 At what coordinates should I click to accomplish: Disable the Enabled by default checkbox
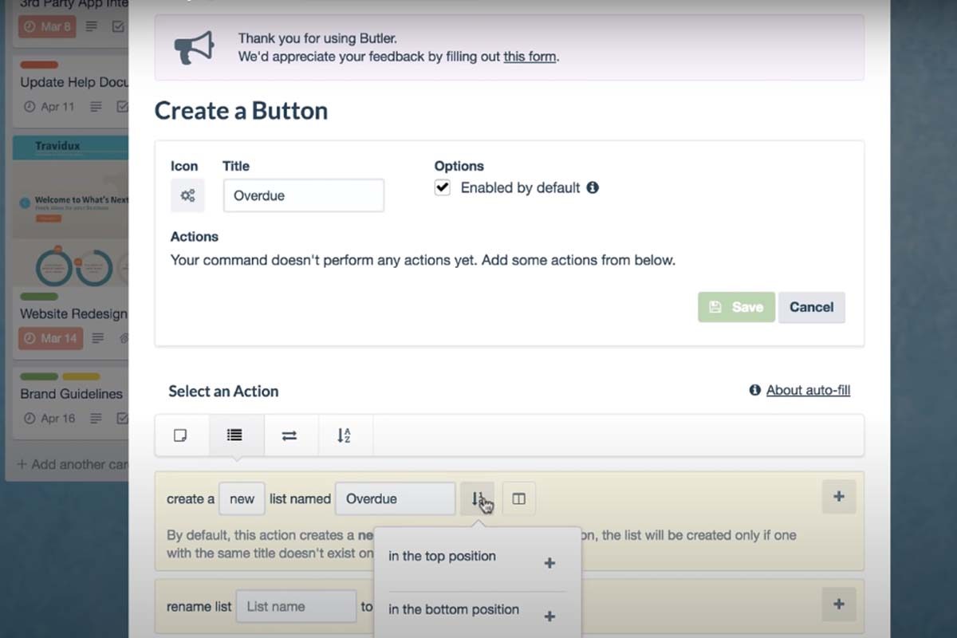coord(442,187)
